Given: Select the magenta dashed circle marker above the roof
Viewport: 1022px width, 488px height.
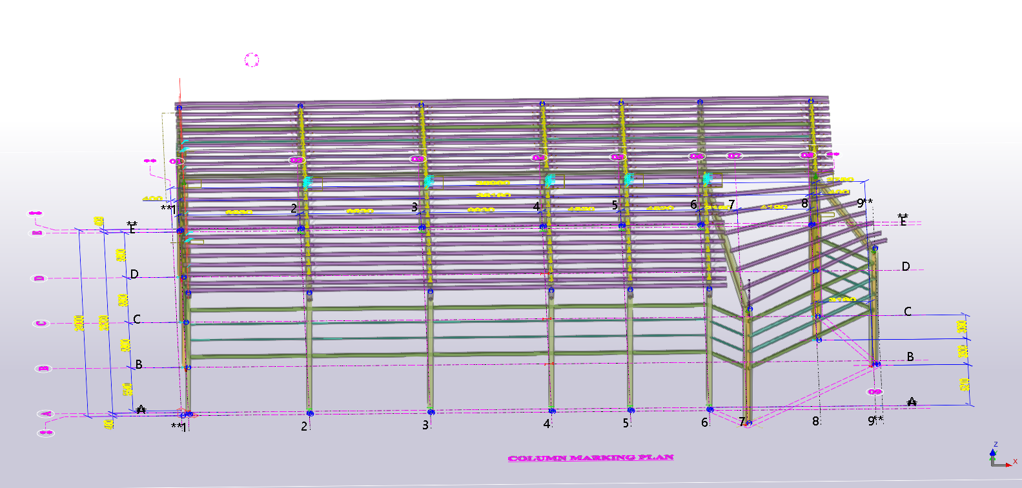Looking at the screenshot, I should coord(252,61).
